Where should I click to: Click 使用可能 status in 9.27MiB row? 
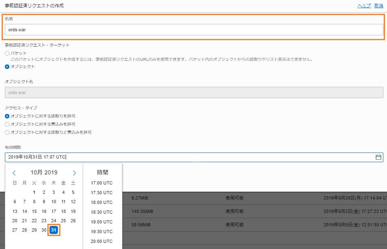pyautogui.click(x=235, y=198)
